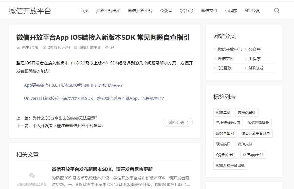Open link about 正在连接 prompt after SDK update

[x=73, y=85]
